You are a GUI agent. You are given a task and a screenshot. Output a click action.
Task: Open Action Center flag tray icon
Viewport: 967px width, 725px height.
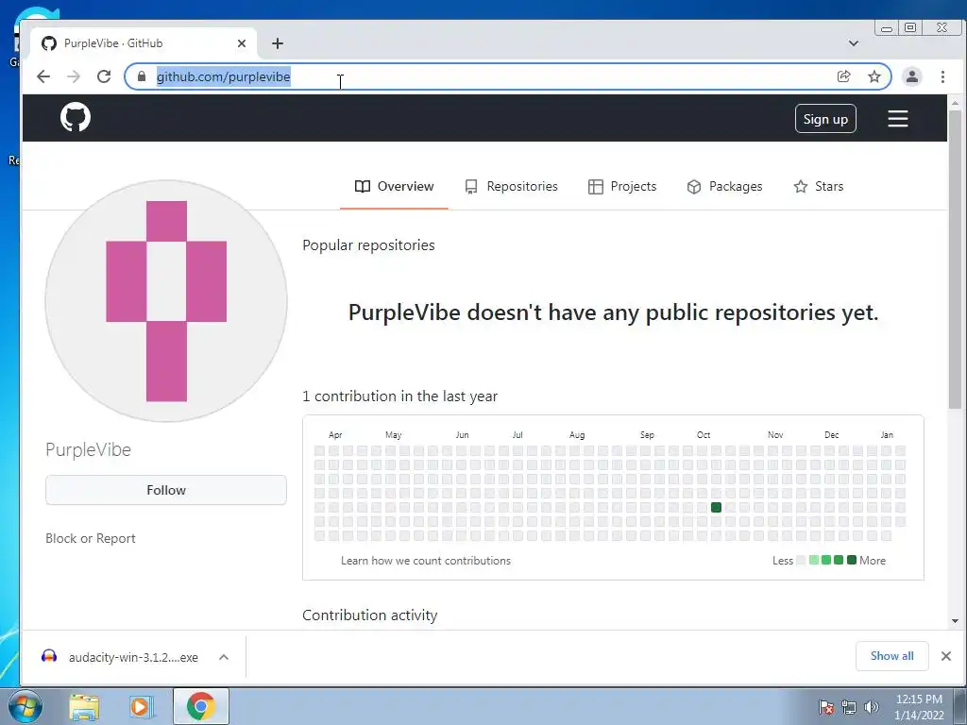coord(825,707)
